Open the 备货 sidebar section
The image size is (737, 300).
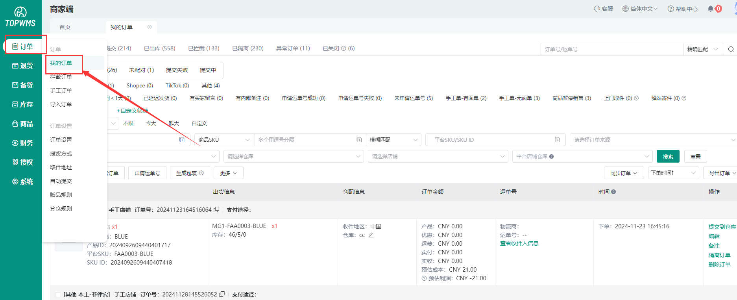[22, 85]
